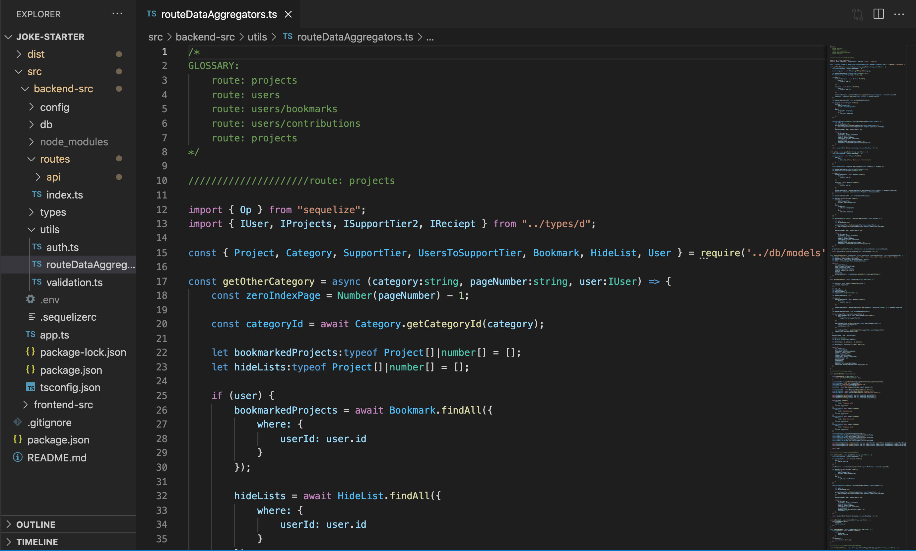Collapse the JOKE-STARTER project root
Screen dimensions: 916x551
[x=50, y=37]
